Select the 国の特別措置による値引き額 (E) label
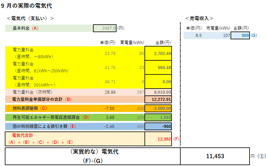Screen dimensions: 267x166 44,126
